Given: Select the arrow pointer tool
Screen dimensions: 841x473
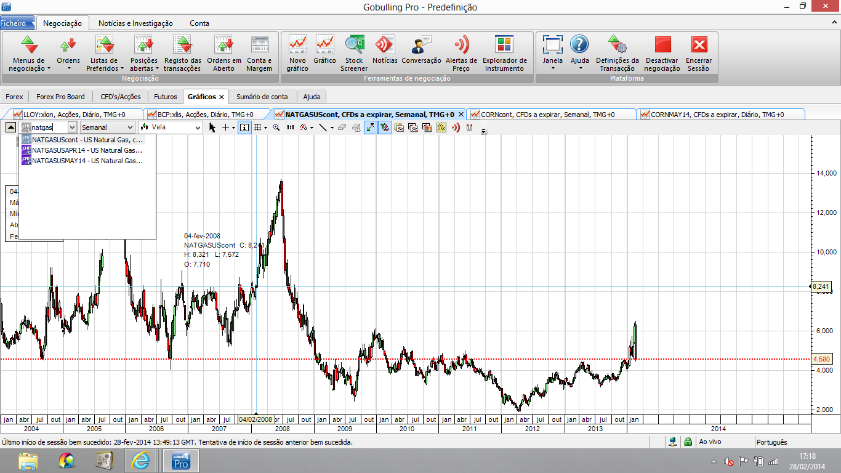Looking at the screenshot, I should 212,127.
